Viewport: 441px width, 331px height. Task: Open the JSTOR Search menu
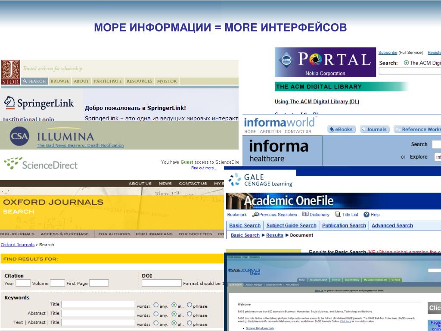[x=34, y=81]
